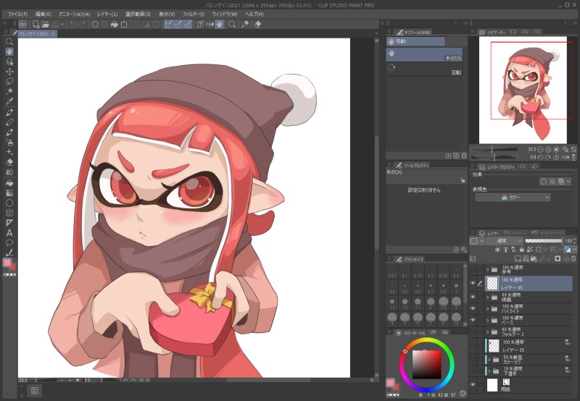The height and width of the screenshot is (401, 580).
Task: Expand the フォルダー 2 layer folder
Action: coord(487,332)
